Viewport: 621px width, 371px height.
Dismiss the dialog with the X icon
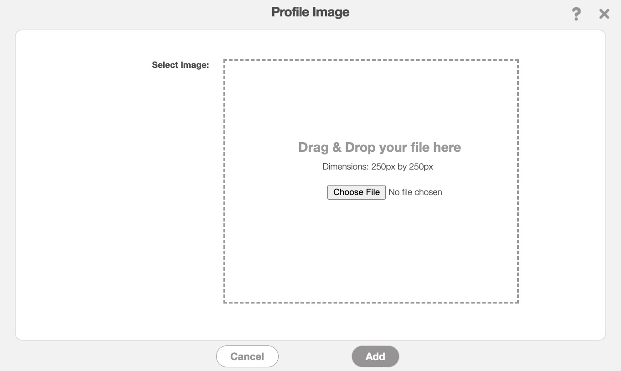[x=604, y=14]
